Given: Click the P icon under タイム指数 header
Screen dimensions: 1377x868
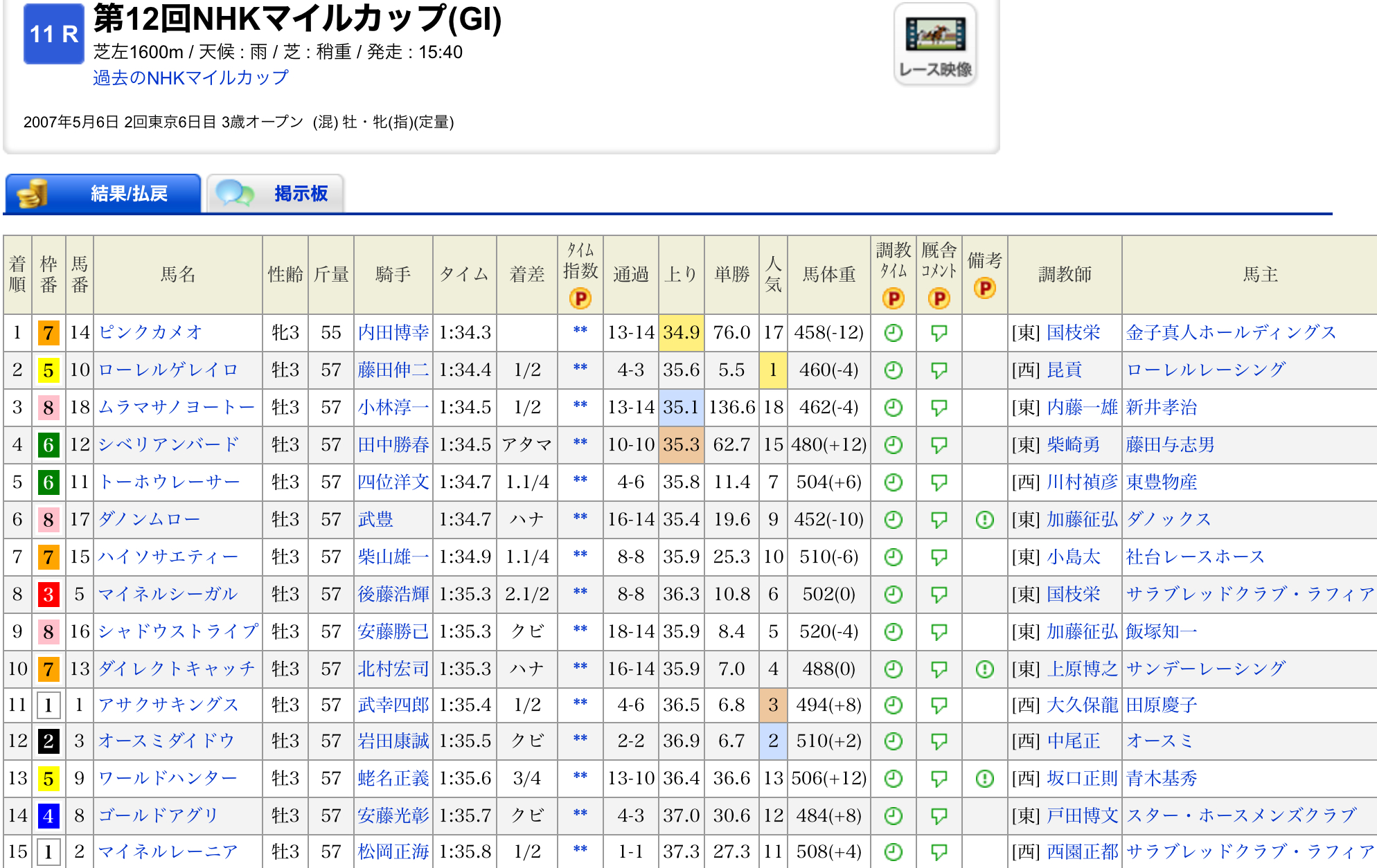Looking at the screenshot, I should point(580,298).
